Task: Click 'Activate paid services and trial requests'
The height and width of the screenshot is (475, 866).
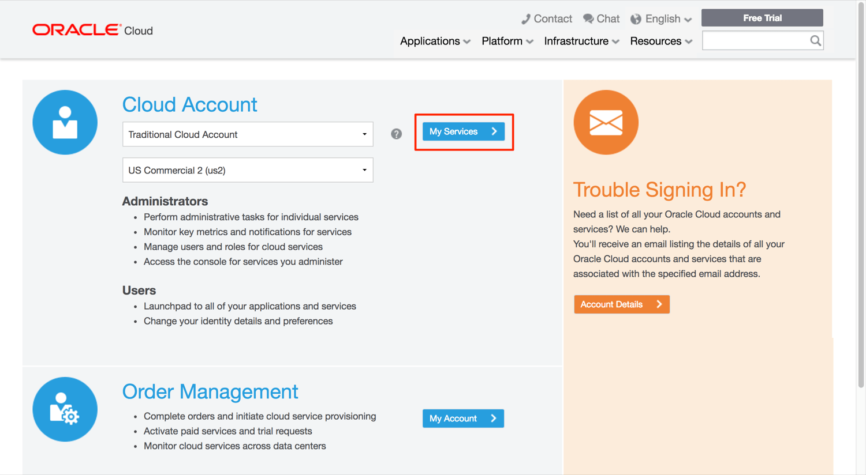Action: click(228, 431)
